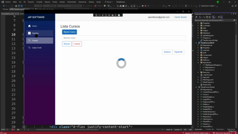This screenshot has width=238, height=134.
Task: Click the Buscar search box in title bar
Action: click(109, 2)
